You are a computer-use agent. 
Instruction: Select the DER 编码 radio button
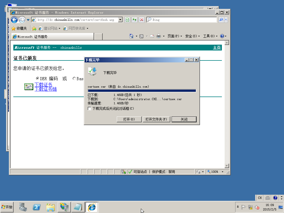click(x=37, y=78)
